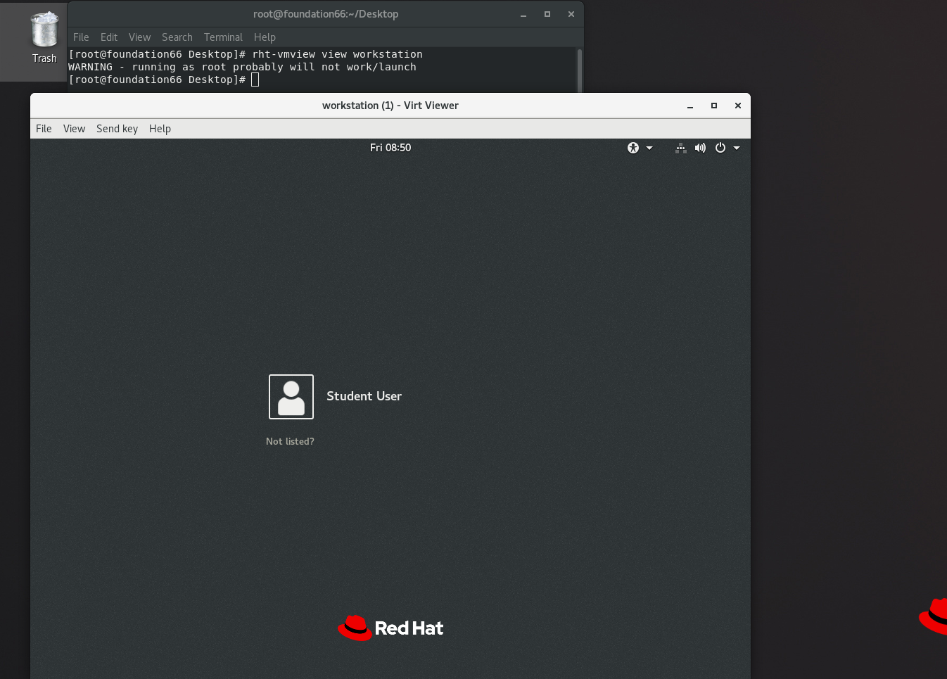Click the volume speaker icon in guest panel
This screenshot has height=679, width=947.
[x=700, y=148]
